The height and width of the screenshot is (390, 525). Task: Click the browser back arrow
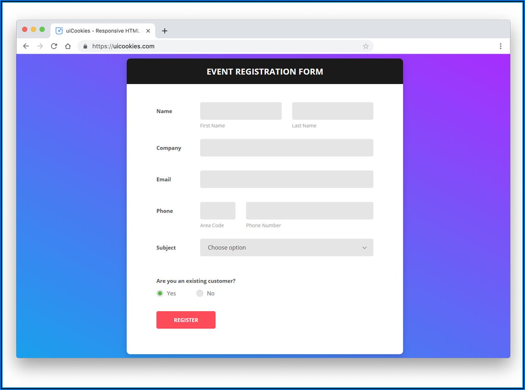(x=26, y=46)
